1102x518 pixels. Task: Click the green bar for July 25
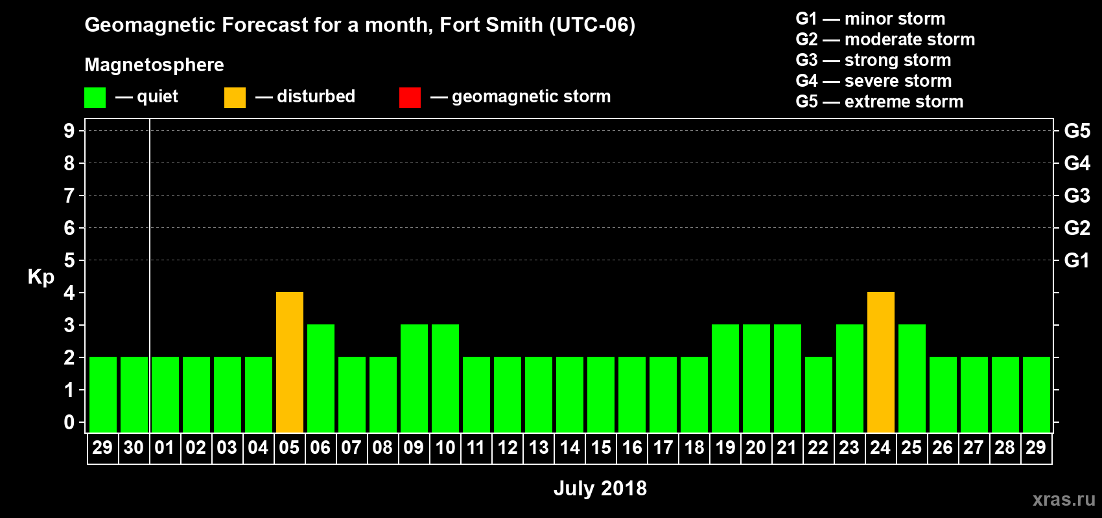click(912, 378)
